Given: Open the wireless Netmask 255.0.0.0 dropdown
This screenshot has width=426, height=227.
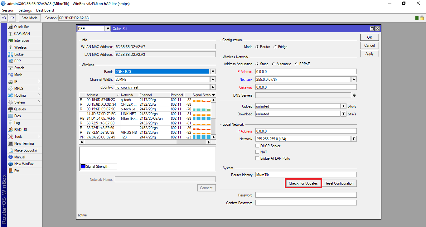Looking at the screenshot, I should point(354,79).
